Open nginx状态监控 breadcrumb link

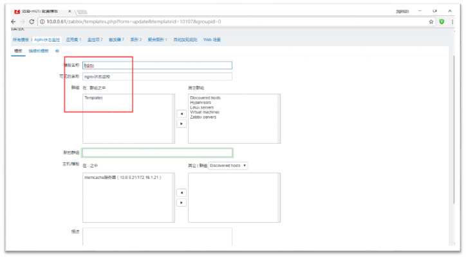click(x=47, y=39)
